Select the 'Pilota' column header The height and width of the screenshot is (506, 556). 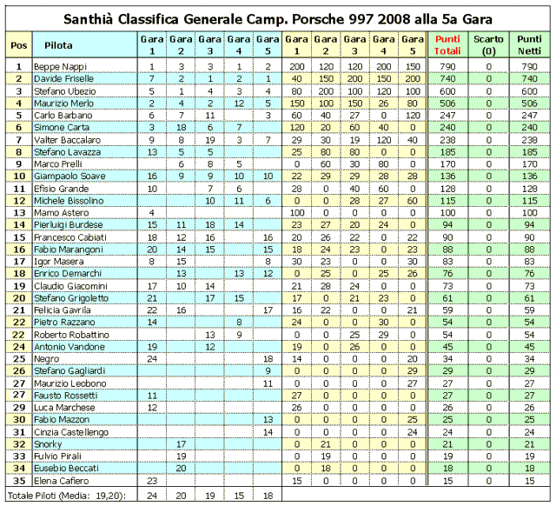(58, 45)
